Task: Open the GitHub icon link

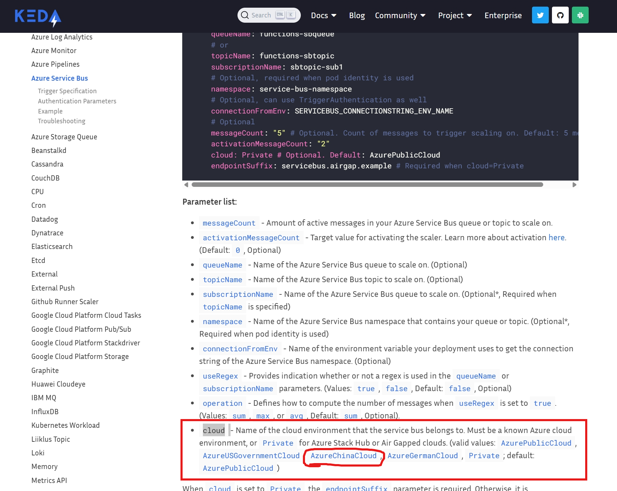Action: 560,15
